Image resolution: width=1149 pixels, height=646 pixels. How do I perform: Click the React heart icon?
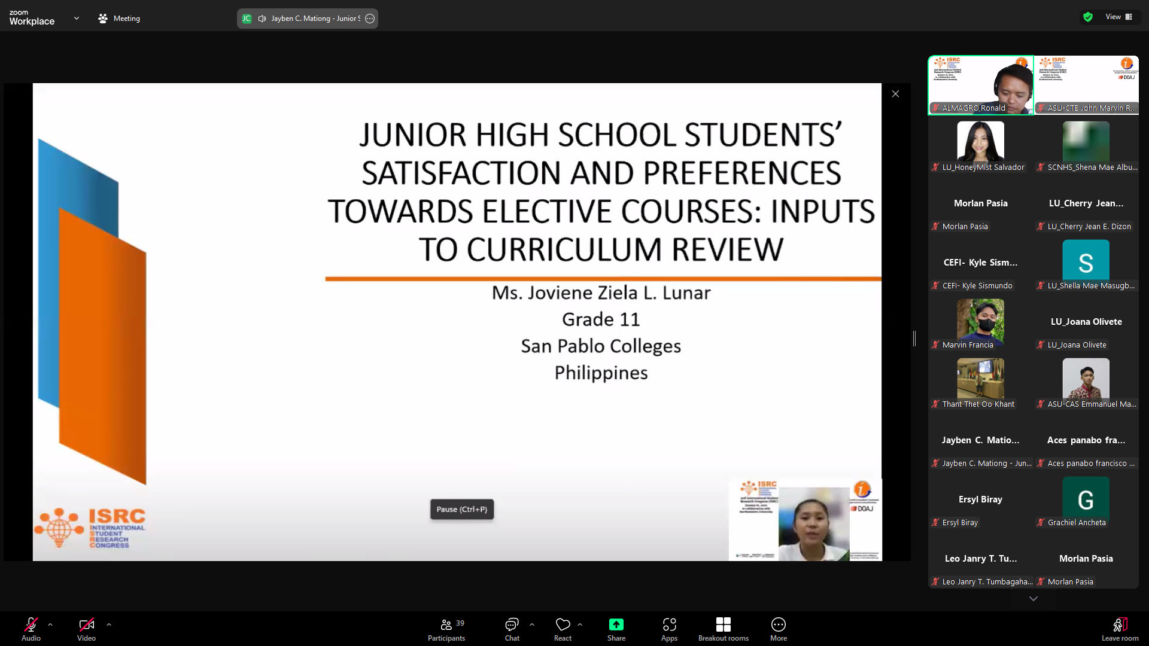click(563, 625)
